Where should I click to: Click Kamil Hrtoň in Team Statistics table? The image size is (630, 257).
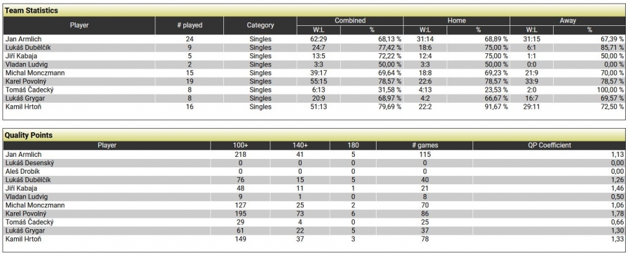[x=23, y=106]
